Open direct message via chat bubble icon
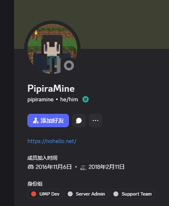This screenshot has height=206, width=169. pos(79,121)
